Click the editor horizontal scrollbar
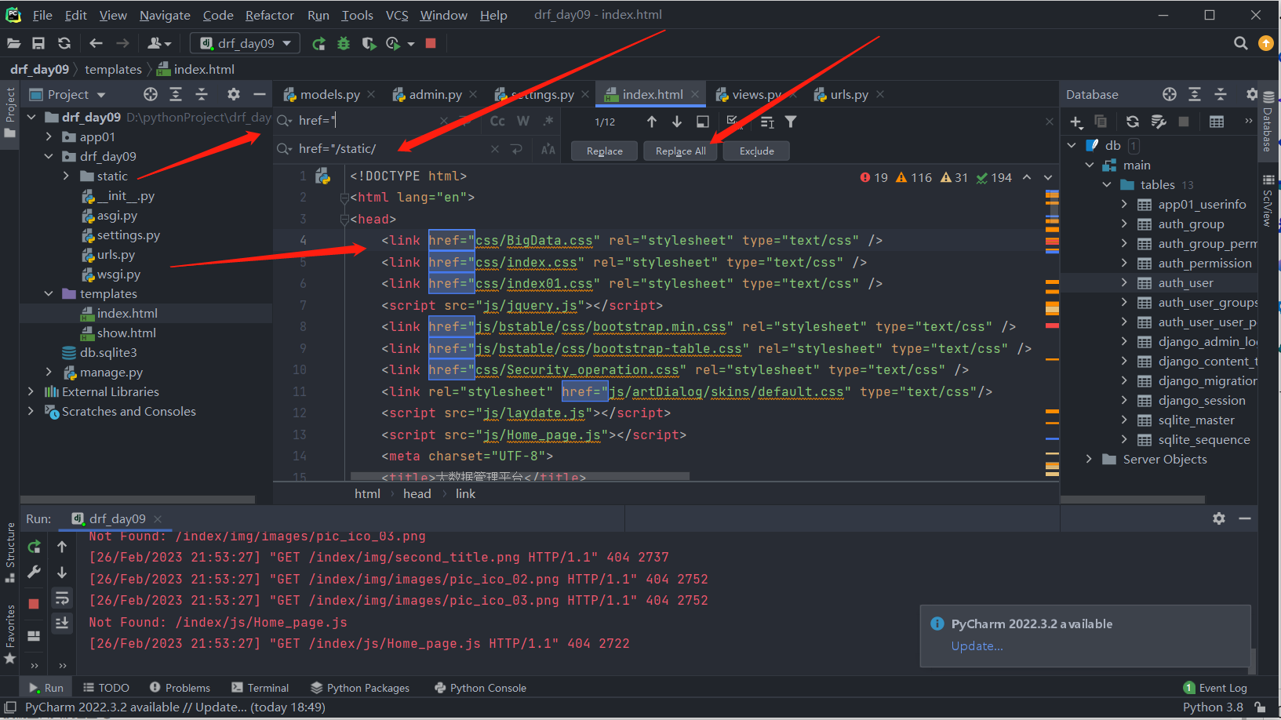The width and height of the screenshot is (1281, 720). [520, 476]
